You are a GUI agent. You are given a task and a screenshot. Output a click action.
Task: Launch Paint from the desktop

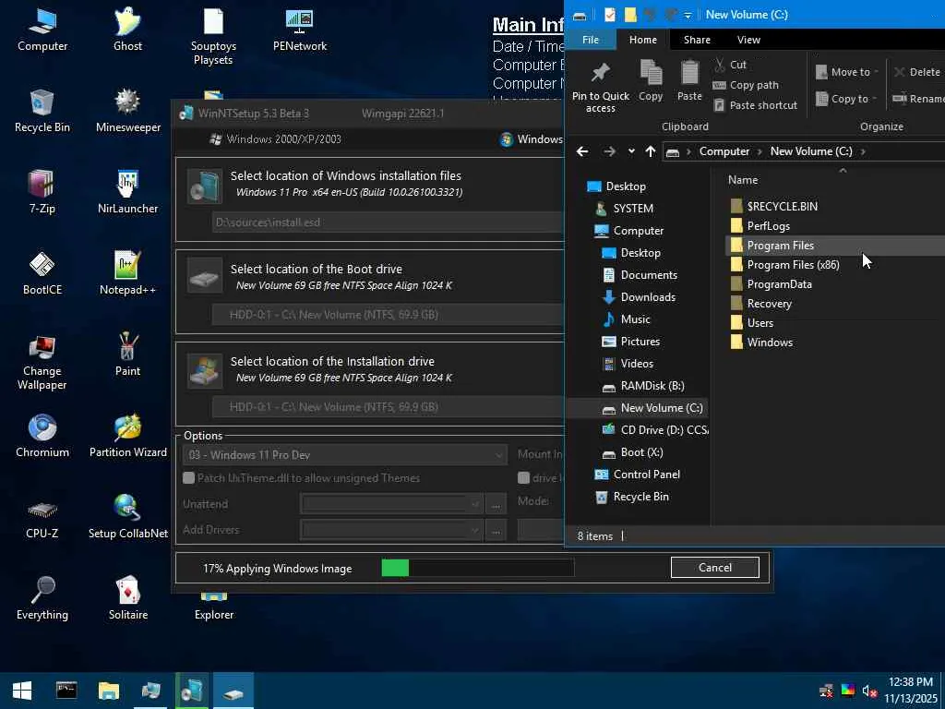127,354
